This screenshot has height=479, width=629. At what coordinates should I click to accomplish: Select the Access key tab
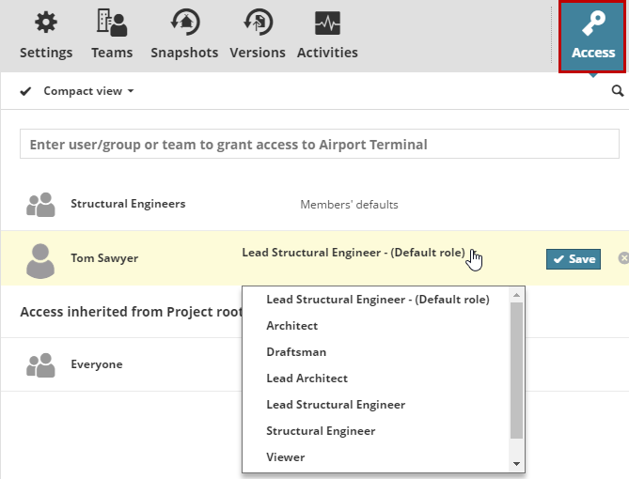coord(593,37)
